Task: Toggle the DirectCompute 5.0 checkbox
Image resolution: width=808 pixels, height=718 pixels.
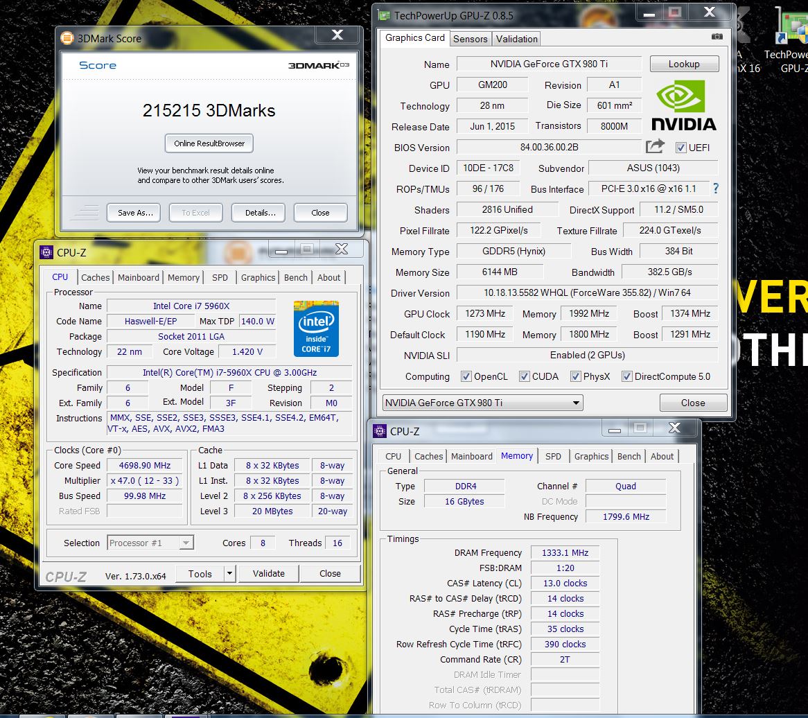Action: click(626, 376)
